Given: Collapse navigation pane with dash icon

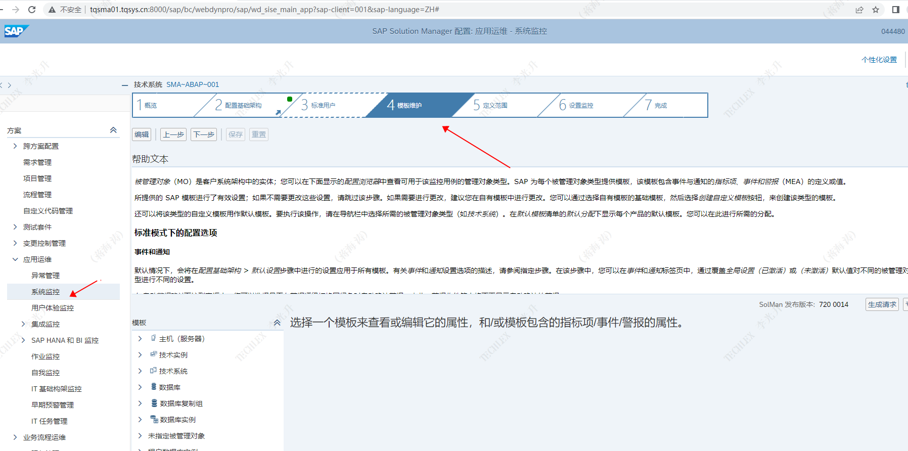Looking at the screenshot, I should coord(125,85).
